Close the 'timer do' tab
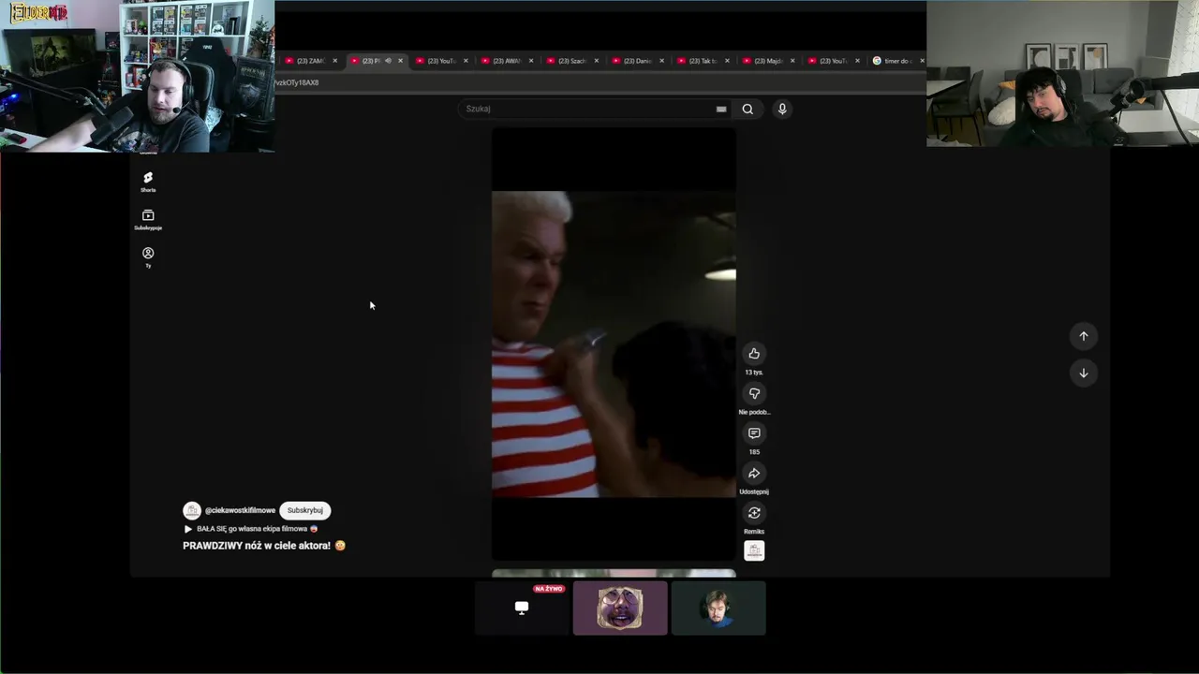This screenshot has width=1199, height=674. (x=922, y=61)
